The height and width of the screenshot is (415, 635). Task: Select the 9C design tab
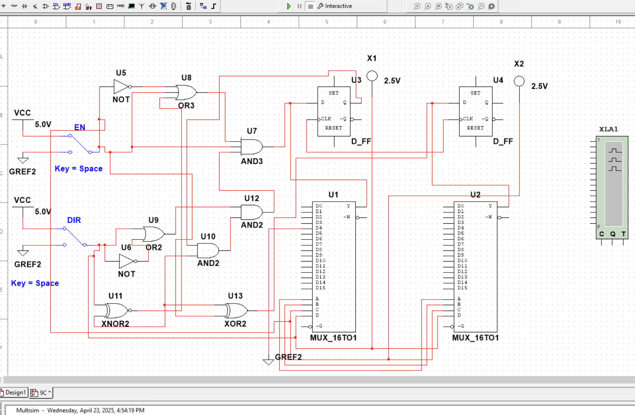42,393
